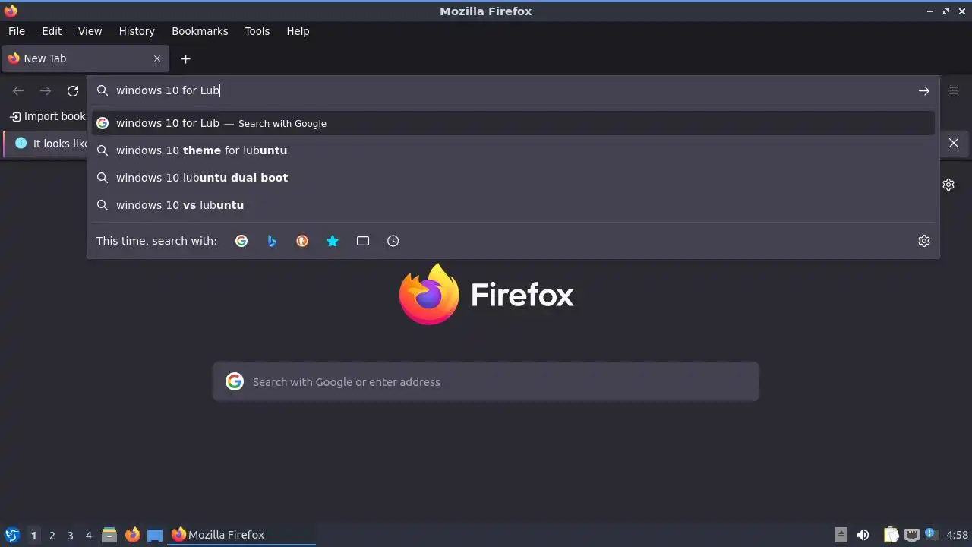The height and width of the screenshot is (547, 972).
Task: Click show desktop icon in taskbar
Action: coord(155,535)
